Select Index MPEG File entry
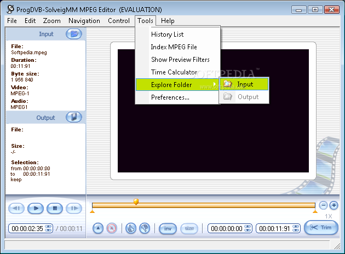The width and height of the screenshot is (345, 254). [178, 47]
